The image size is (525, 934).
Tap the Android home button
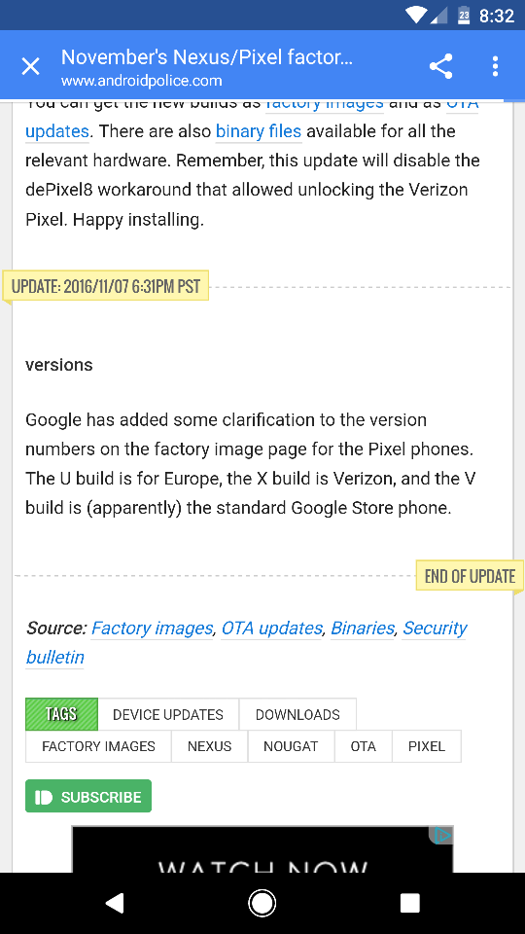click(x=262, y=903)
